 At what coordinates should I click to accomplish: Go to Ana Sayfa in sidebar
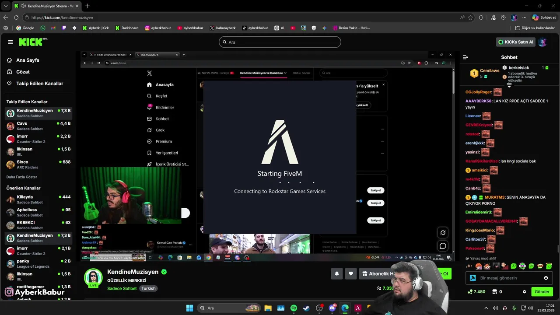[28, 60]
